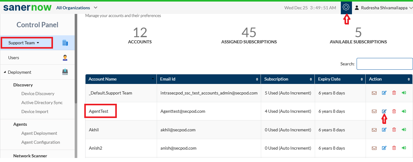Open the Control Panel gear icon
This screenshot has width=413, height=162.
[x=346, y=7]
